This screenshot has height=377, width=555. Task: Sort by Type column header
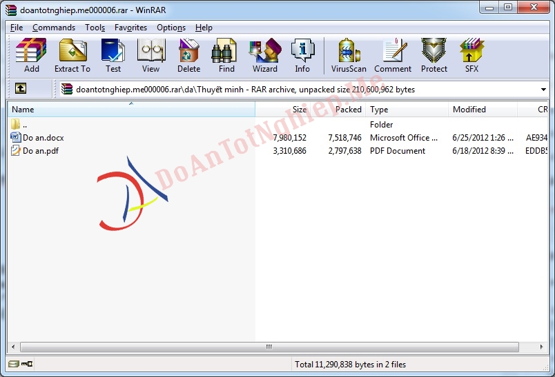click(x=407, y=110)
